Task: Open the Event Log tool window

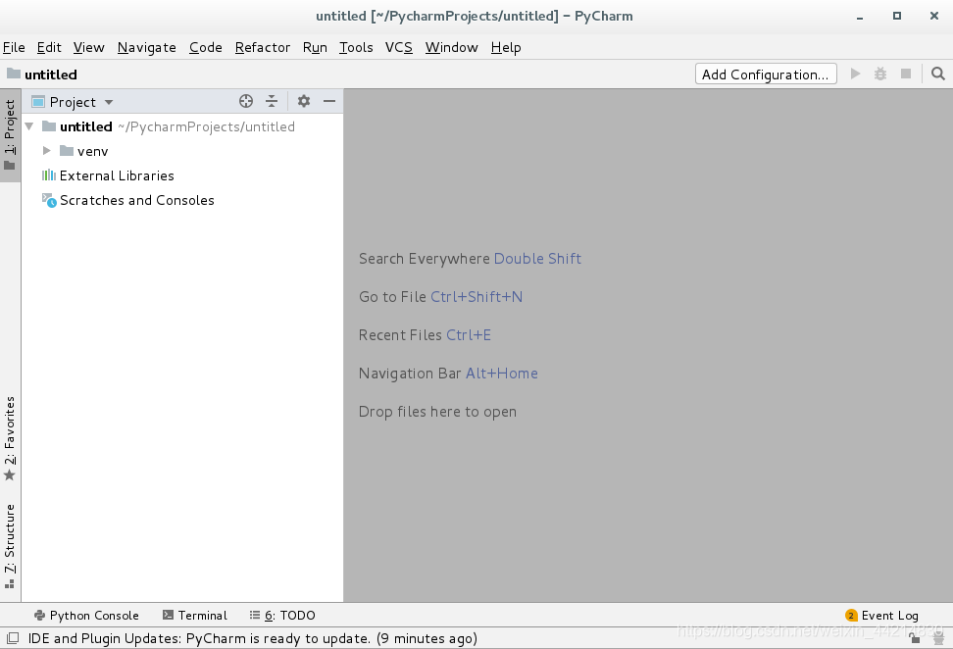Action: (x=881, y=616)
